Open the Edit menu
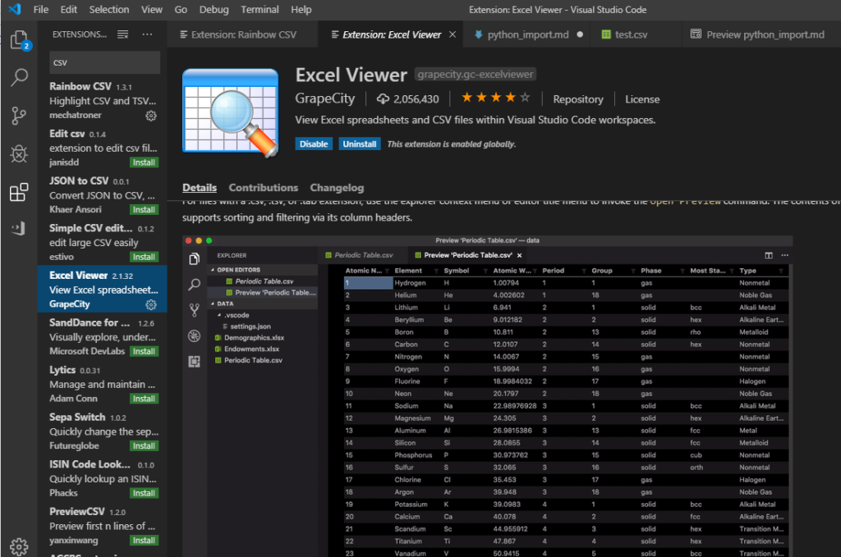The height and width of the screenshot is (557, 841). pos(69,9)
